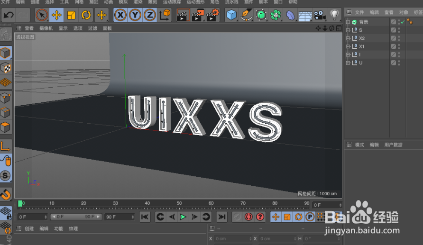Toggle the Viewport Solo S icon
Screen dimensions: 423x245
pyautogui.click(x=6, y=175)
